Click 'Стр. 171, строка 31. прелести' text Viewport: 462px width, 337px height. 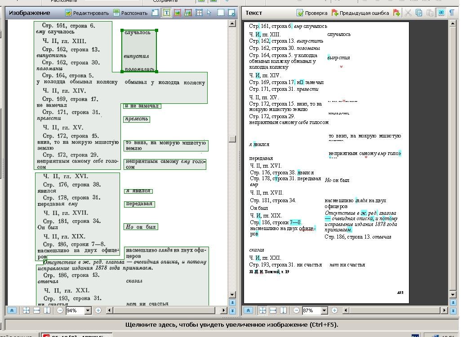tap(284, 89)
